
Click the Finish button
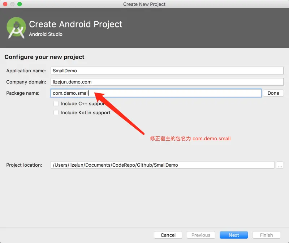[267, 235]
